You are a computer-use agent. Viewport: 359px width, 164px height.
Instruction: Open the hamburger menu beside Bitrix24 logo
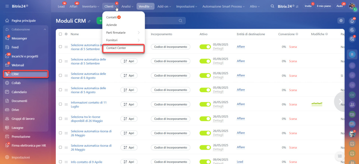7,6
